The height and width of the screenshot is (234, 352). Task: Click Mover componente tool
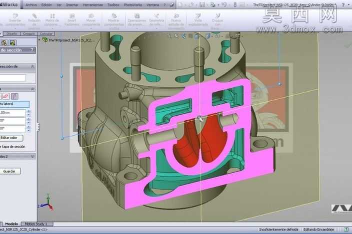(x=91, y=21)
